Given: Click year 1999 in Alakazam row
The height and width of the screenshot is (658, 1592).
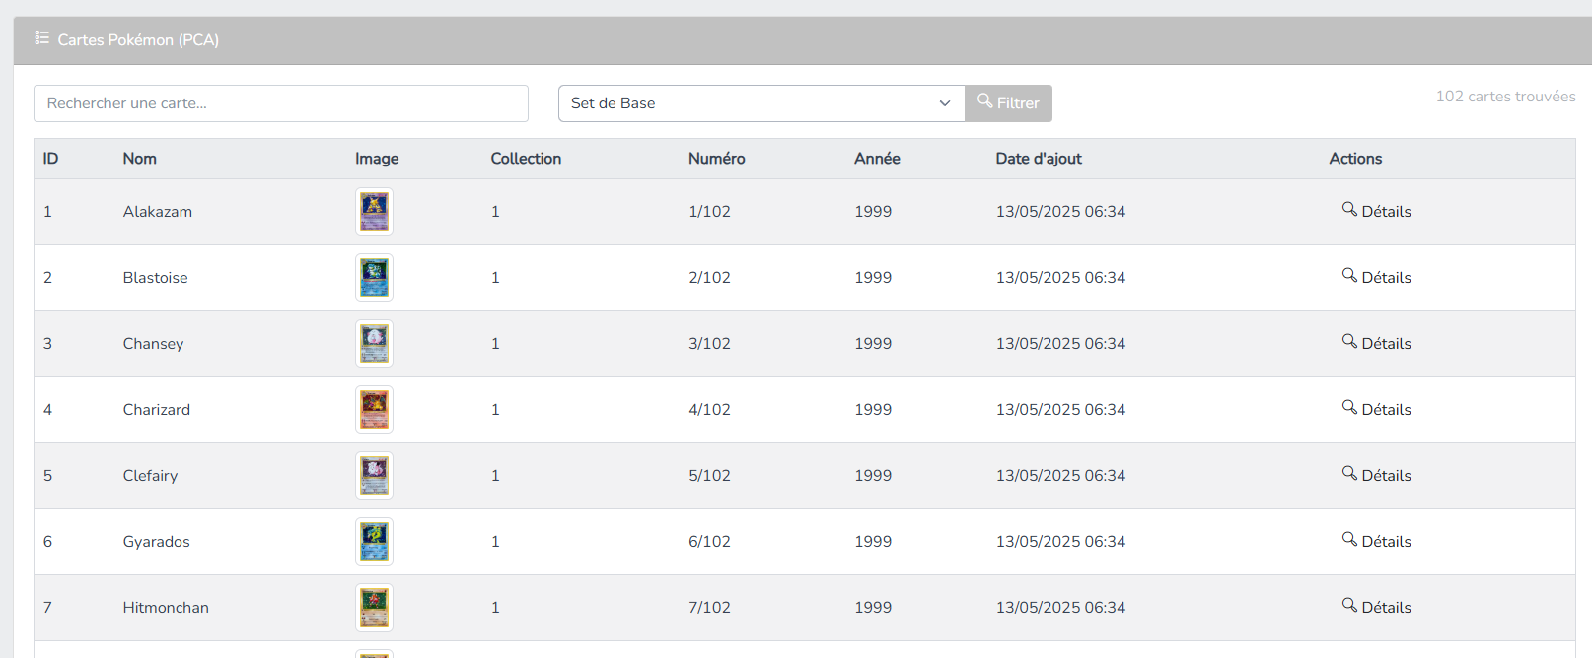Looking at the screenshot, I should [873, 212].
